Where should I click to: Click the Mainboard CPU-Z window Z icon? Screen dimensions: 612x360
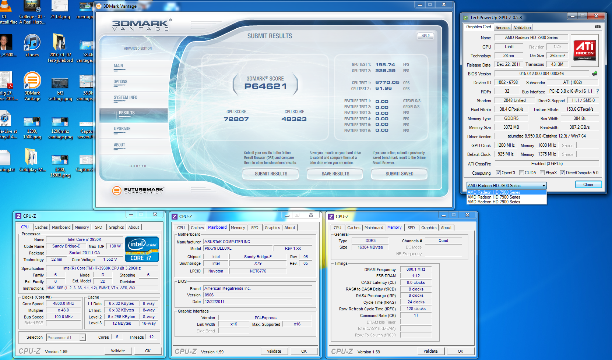(175, 216)
